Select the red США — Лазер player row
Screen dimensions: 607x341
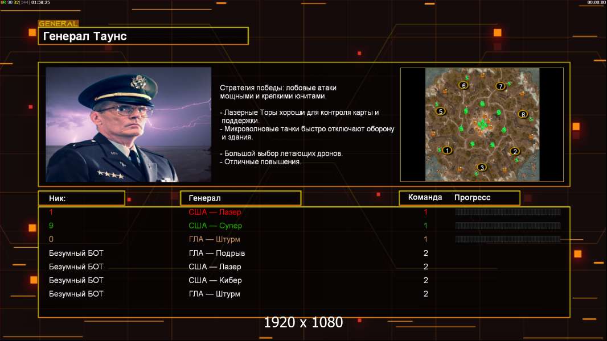tap(304, 212)
